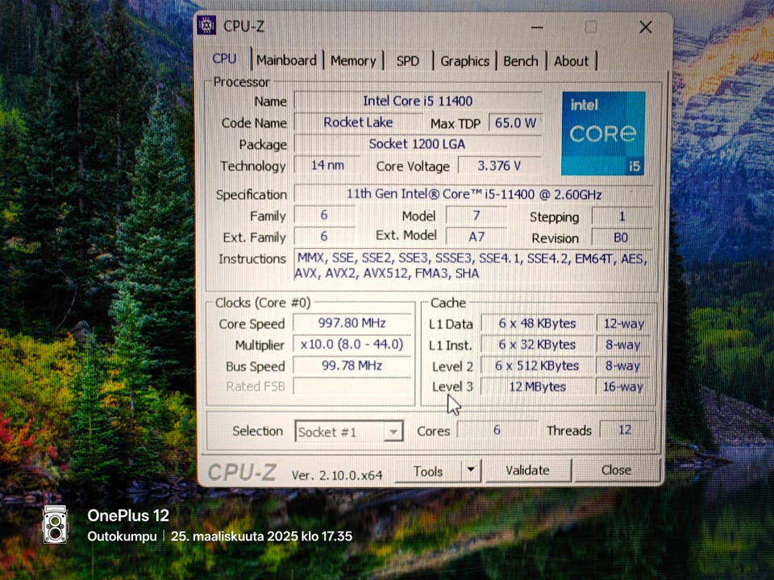Screen dimensions: 774x580
Task: Click the package value 'Socket 1200 LGA'
Action: [x=418, y=144]
